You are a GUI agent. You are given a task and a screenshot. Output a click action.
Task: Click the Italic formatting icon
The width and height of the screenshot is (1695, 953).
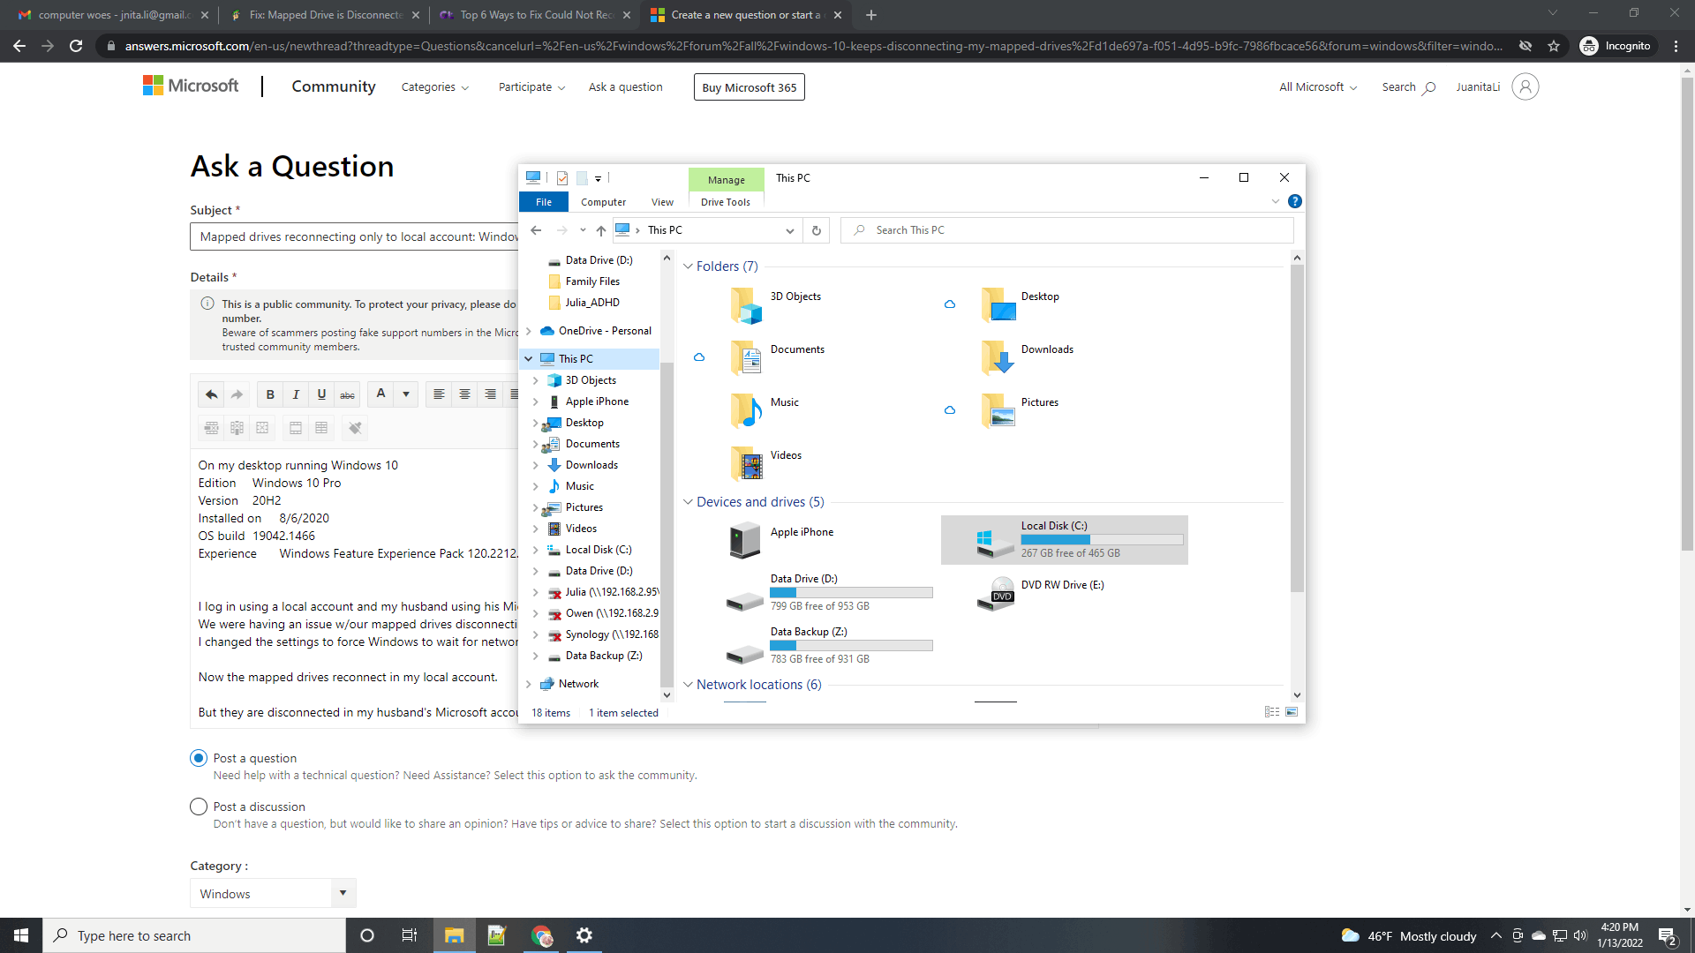click(x=296, y=394)
